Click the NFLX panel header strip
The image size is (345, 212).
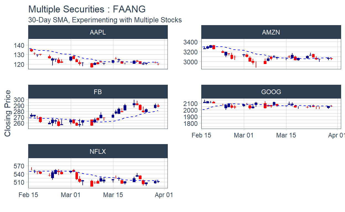(98, 152)
